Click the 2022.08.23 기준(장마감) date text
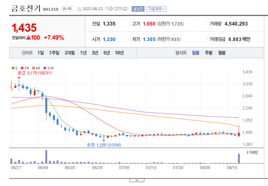 click(x=105, y=9)
